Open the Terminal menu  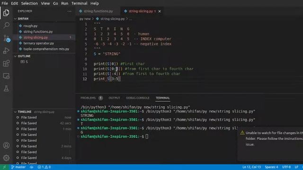pos(79,3)
